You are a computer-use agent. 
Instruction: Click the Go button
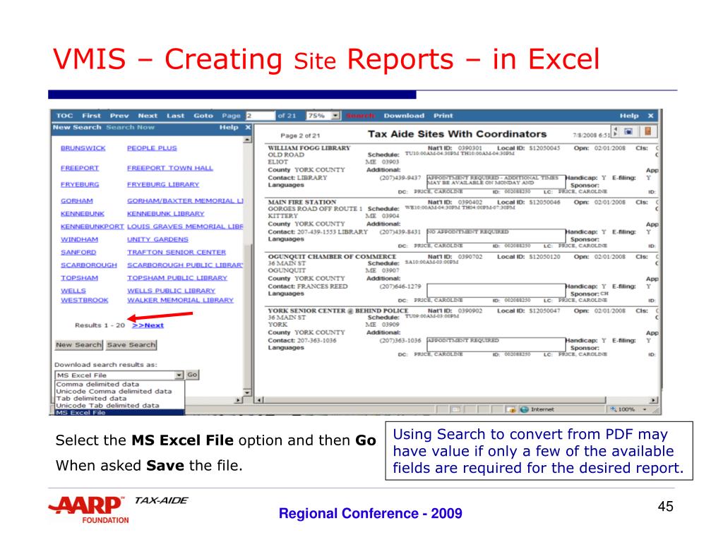point(192,375)
